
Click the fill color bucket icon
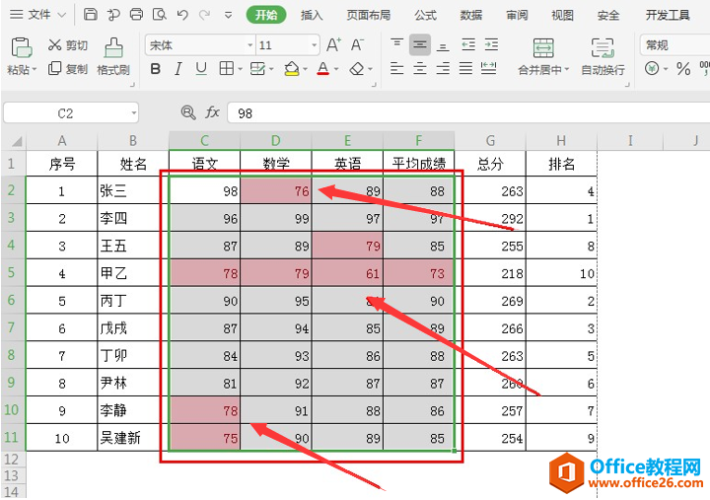point(292,69)
